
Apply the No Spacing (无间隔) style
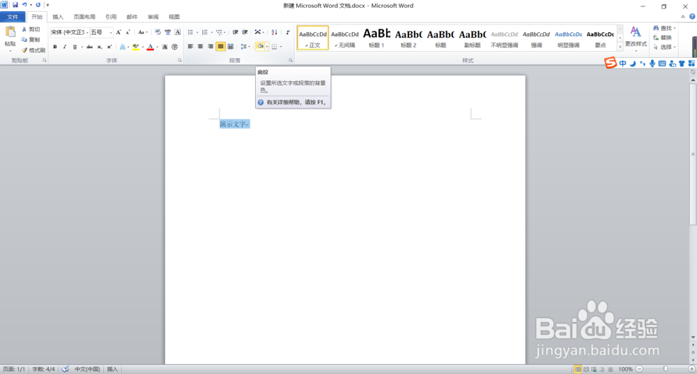[x=345, y=38]
